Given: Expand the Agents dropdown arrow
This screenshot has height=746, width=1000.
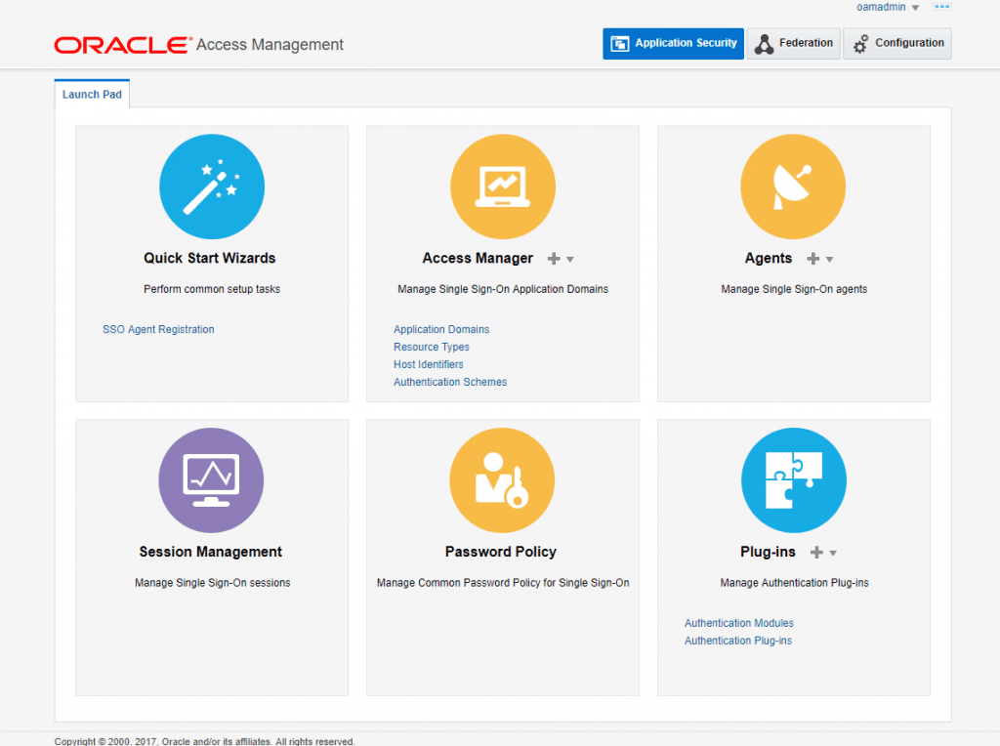Looking at the screenshot, I should coord(829,260).
